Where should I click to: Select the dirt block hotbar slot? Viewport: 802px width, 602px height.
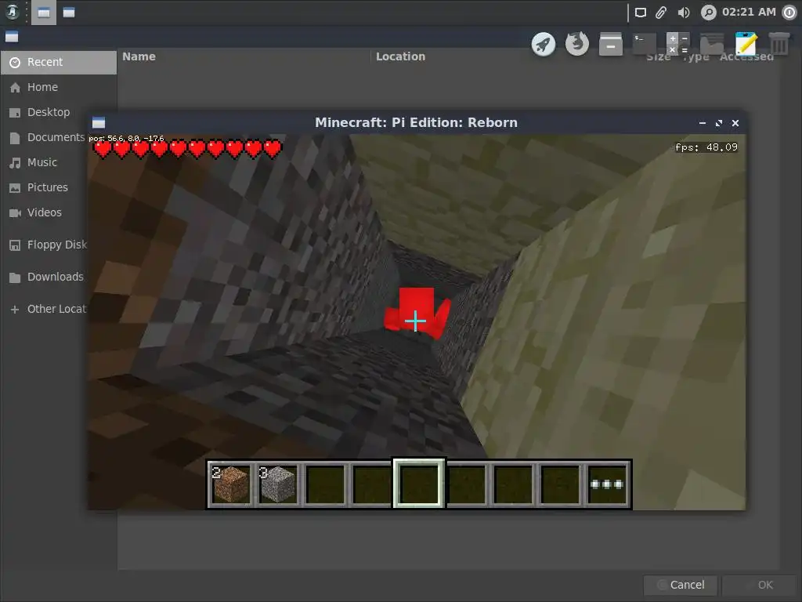(x=231, y=484)
